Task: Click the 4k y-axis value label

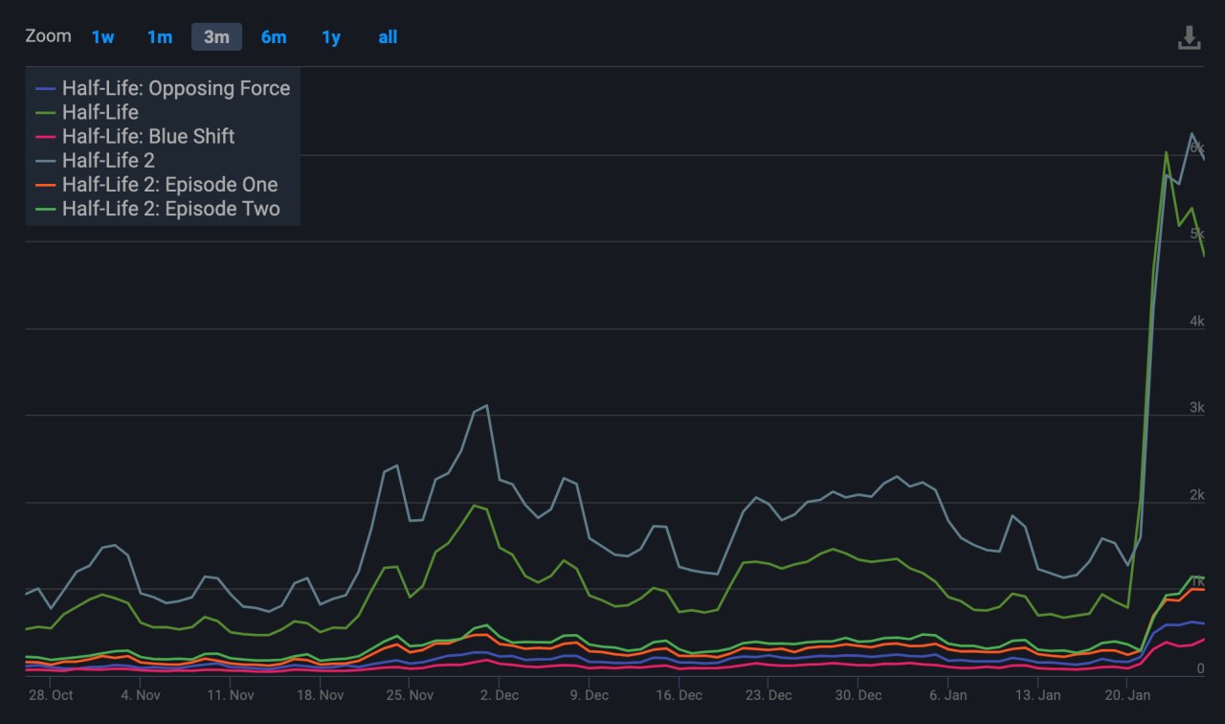Action: click(x=1196, y=322)
